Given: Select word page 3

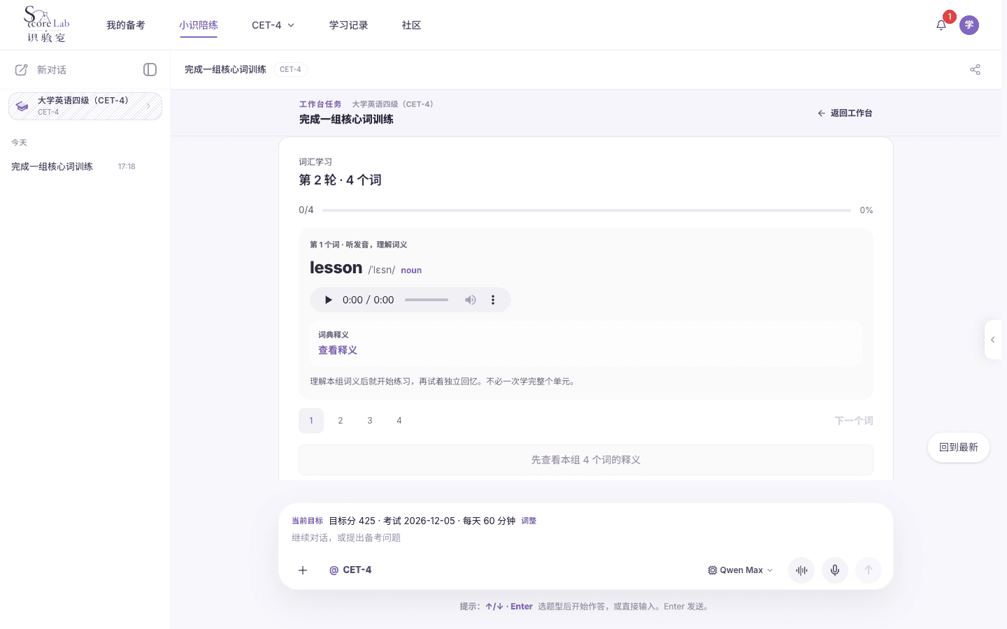Looking at the screenshot, I should [x=370, y=421].
